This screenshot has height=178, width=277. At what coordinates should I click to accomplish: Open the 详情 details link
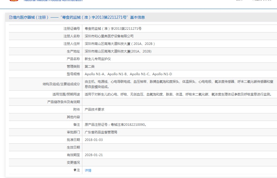[x=88, y=170]
